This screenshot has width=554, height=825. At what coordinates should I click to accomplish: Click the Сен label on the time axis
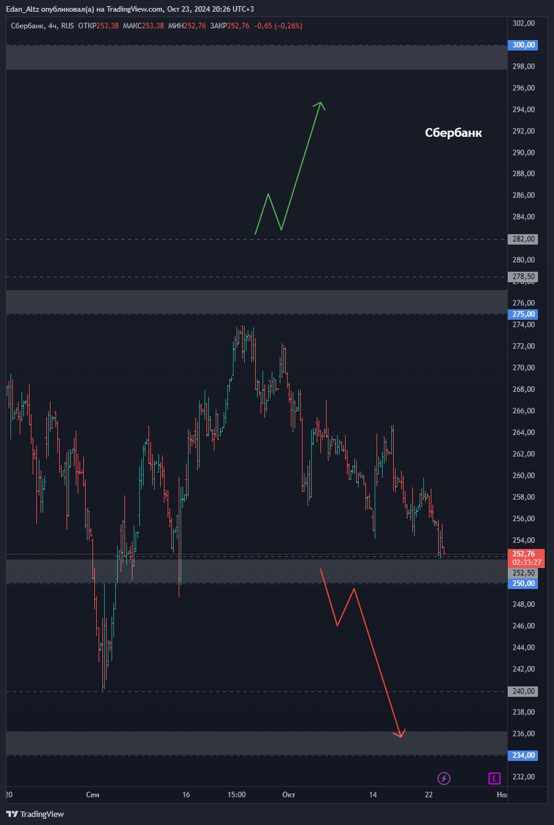tap(93, 794)
